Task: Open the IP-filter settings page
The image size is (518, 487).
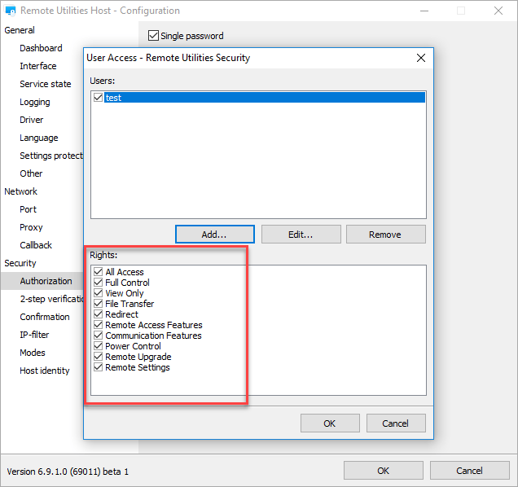Action: (x=34, y=335)
